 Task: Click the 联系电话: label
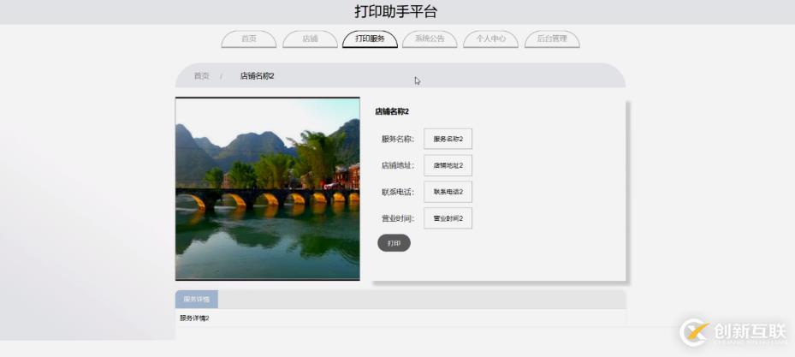click(x=398, y=192)
